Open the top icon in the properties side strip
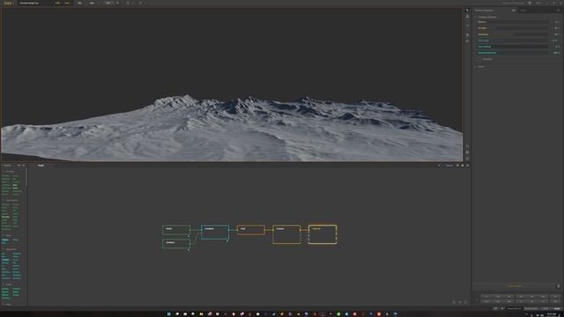 tap(467, 11)
